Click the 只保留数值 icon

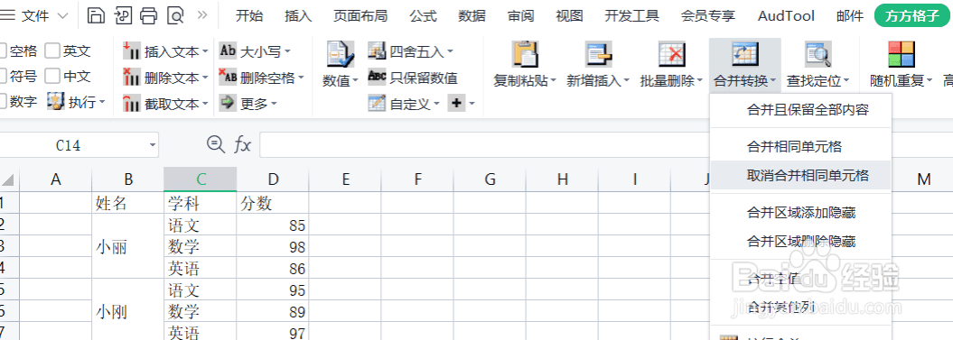[377, 77]
